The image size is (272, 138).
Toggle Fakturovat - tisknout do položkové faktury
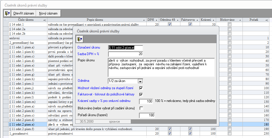pyautogui.click(x=141, y=95)
